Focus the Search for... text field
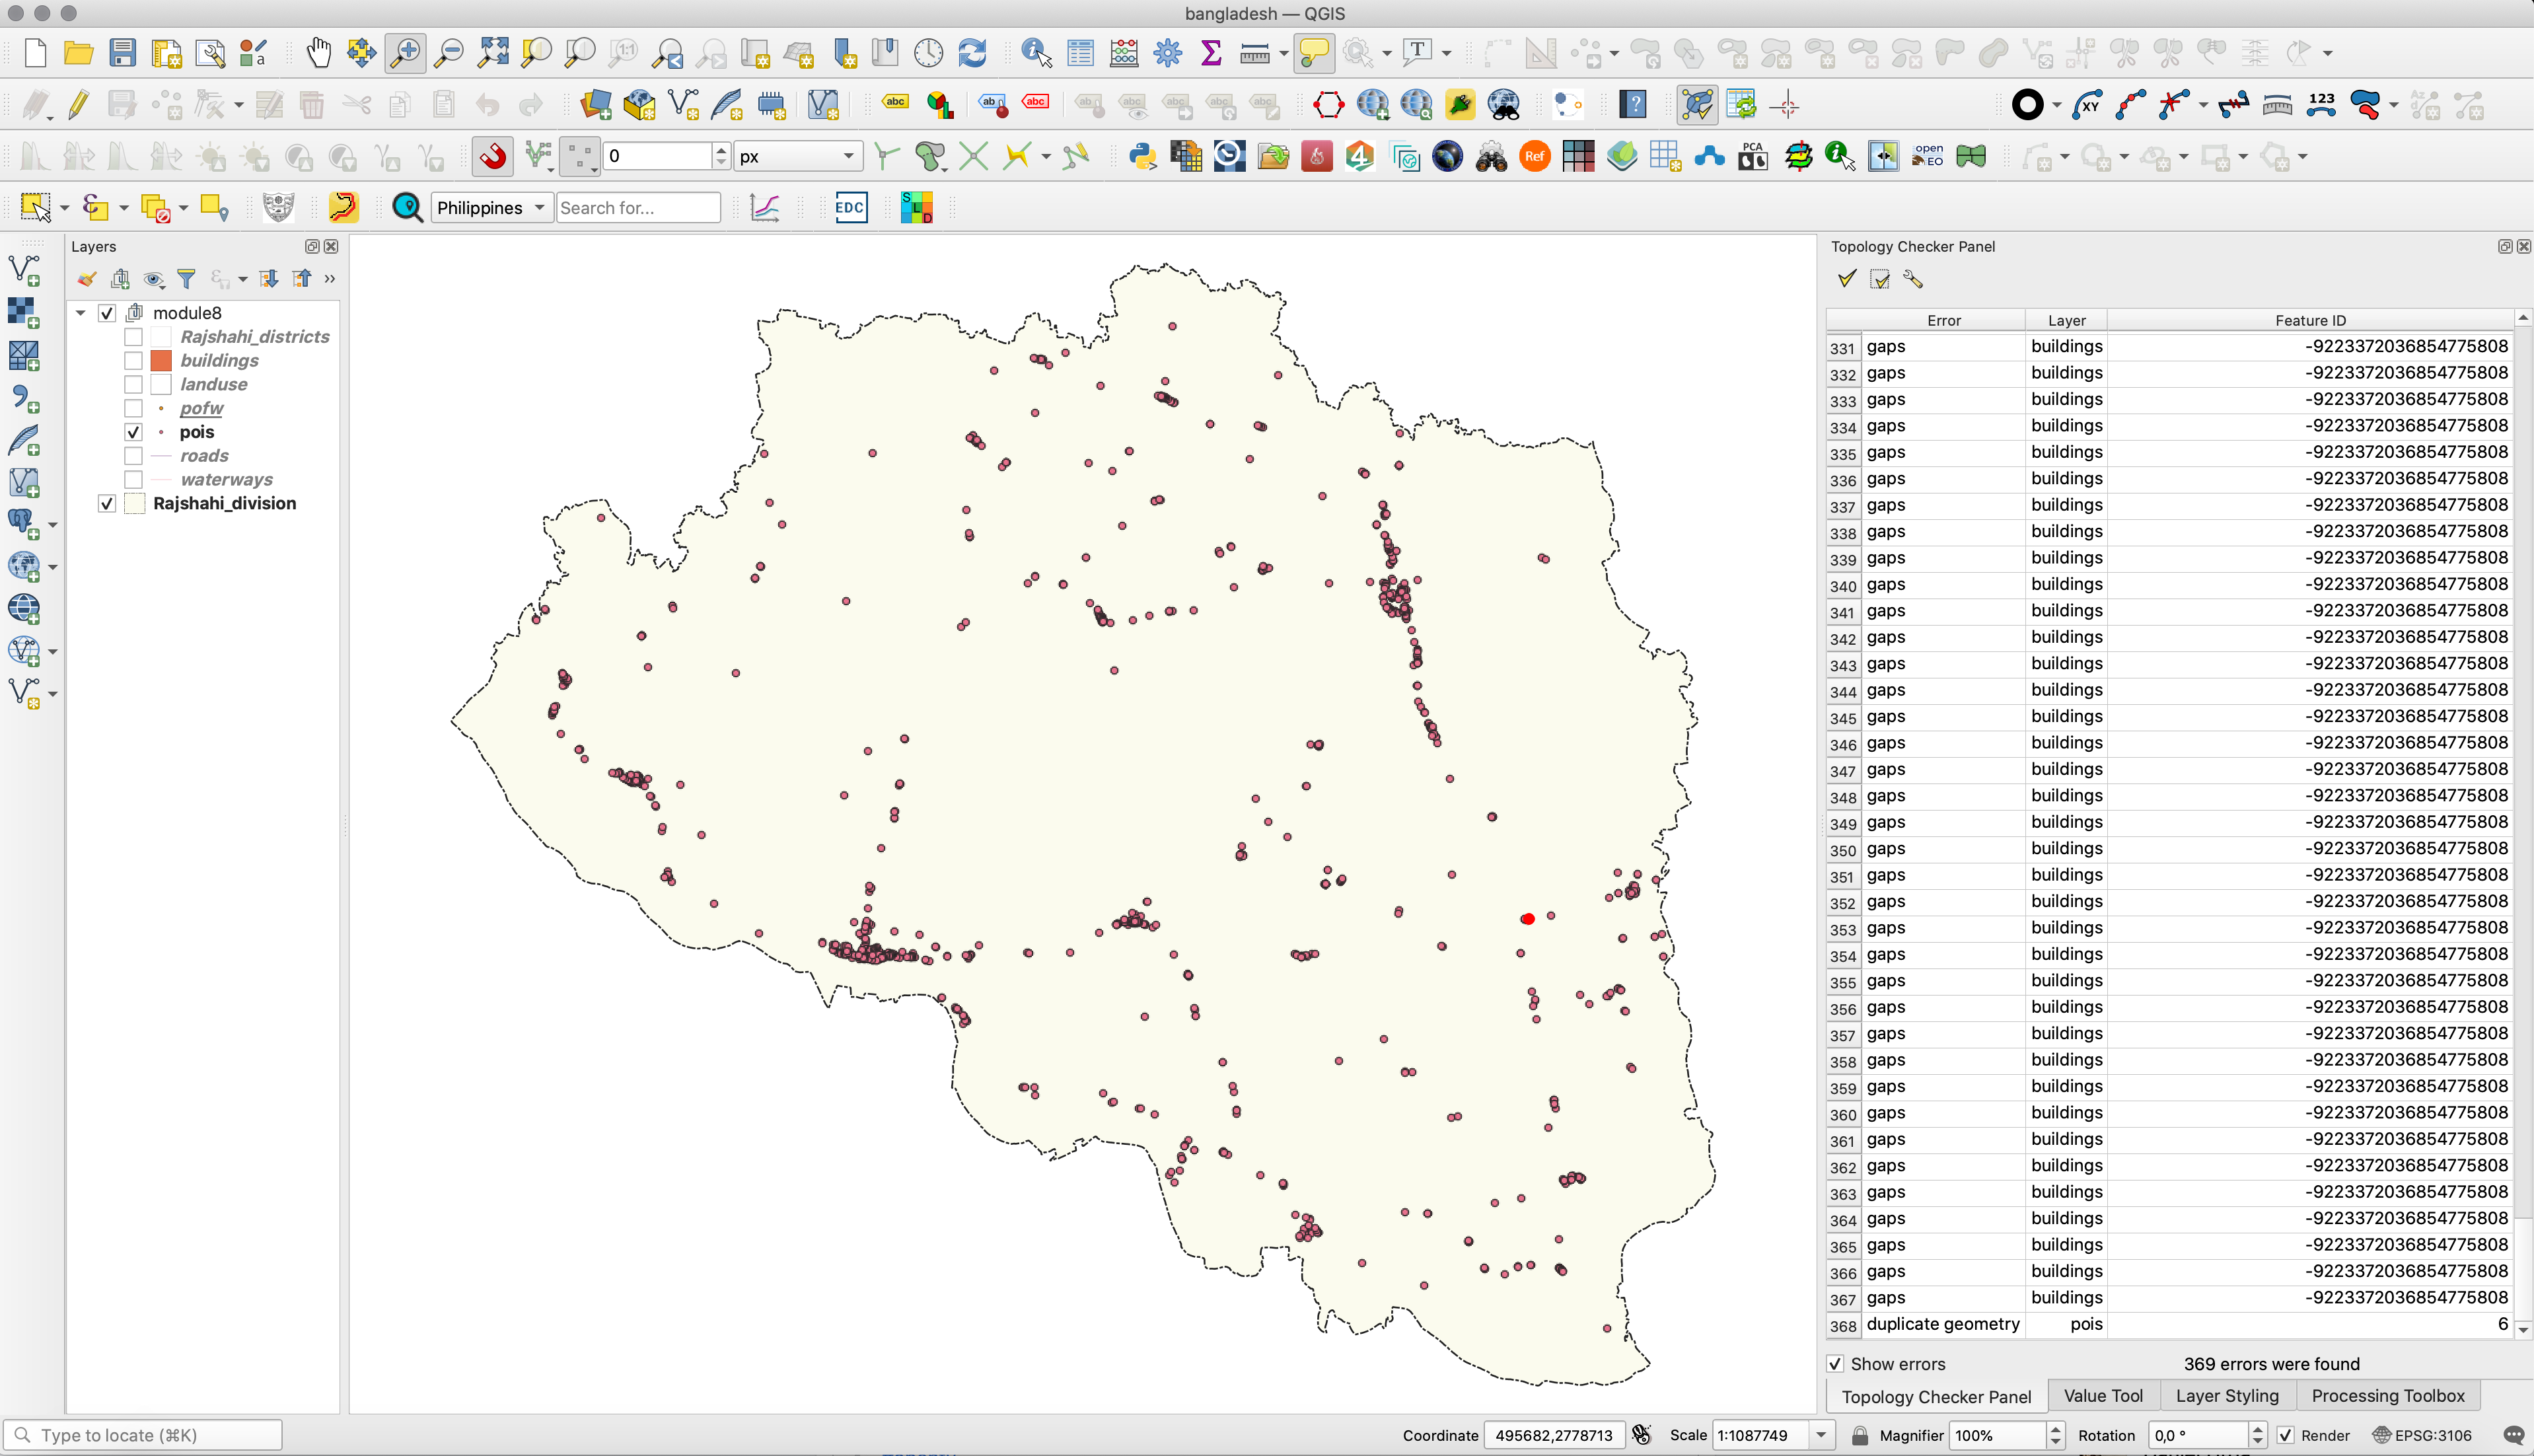This screenshot has height=1456, width=2534. pyautogui.click(x=638, y=208)
